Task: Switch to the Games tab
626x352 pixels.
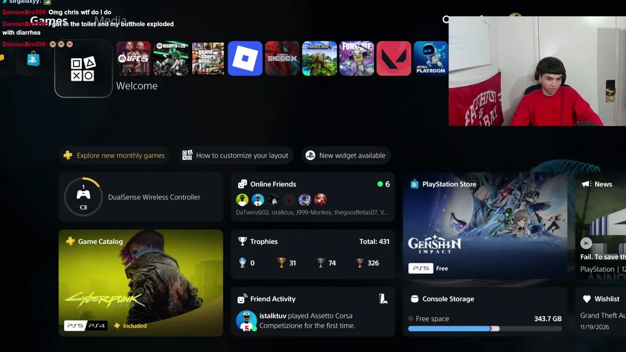Action: [49, 21]
